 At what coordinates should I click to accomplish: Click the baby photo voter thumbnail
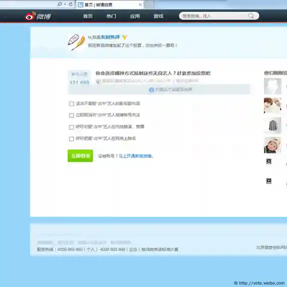(273, 145)
